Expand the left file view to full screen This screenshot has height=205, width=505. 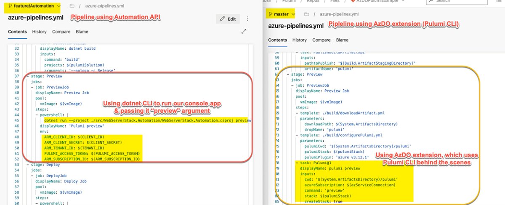pyautogui.click(x=244, y=32)
